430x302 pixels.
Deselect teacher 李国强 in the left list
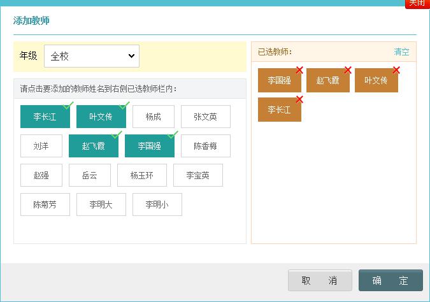(150, 146)
